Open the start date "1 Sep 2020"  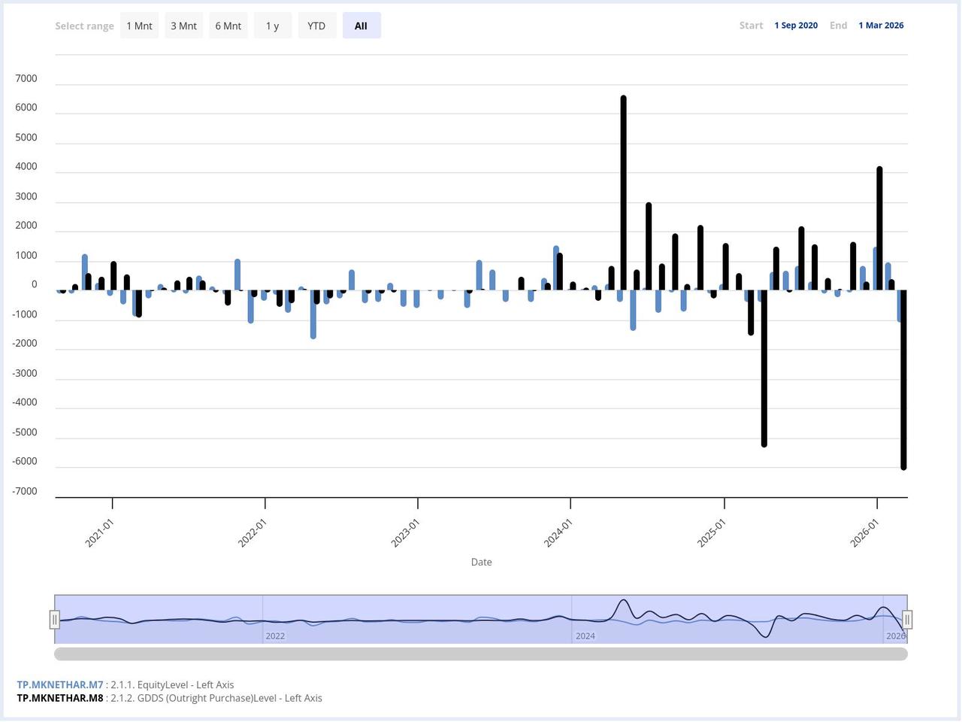796,25
